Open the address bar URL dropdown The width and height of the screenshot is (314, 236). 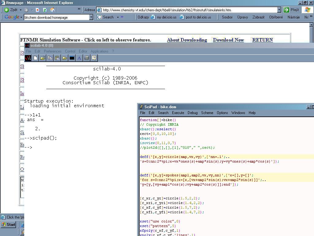coord(279,10)
